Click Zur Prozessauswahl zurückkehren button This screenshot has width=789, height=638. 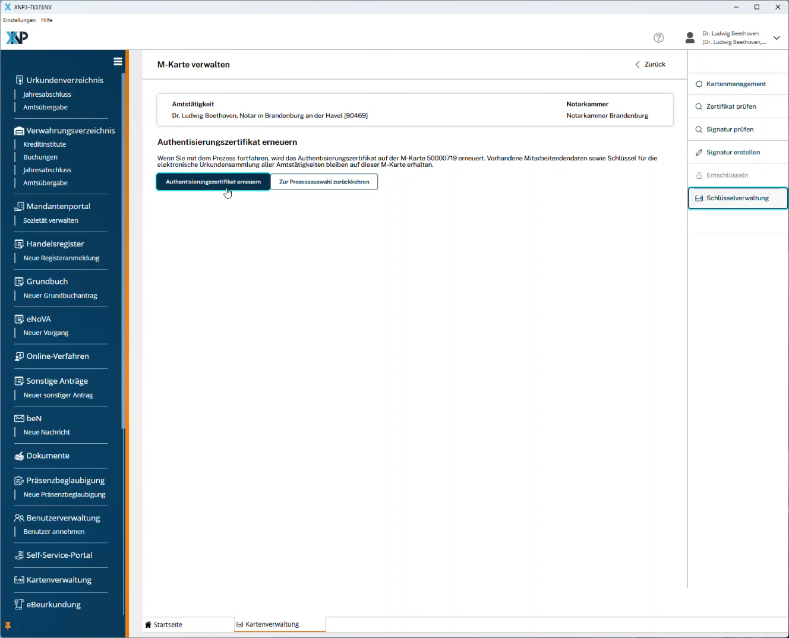point(324,182)
